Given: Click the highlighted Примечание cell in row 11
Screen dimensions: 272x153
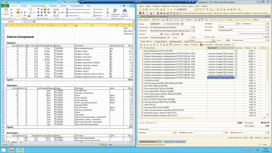Looking at the screenshot, I should point(221,78).
